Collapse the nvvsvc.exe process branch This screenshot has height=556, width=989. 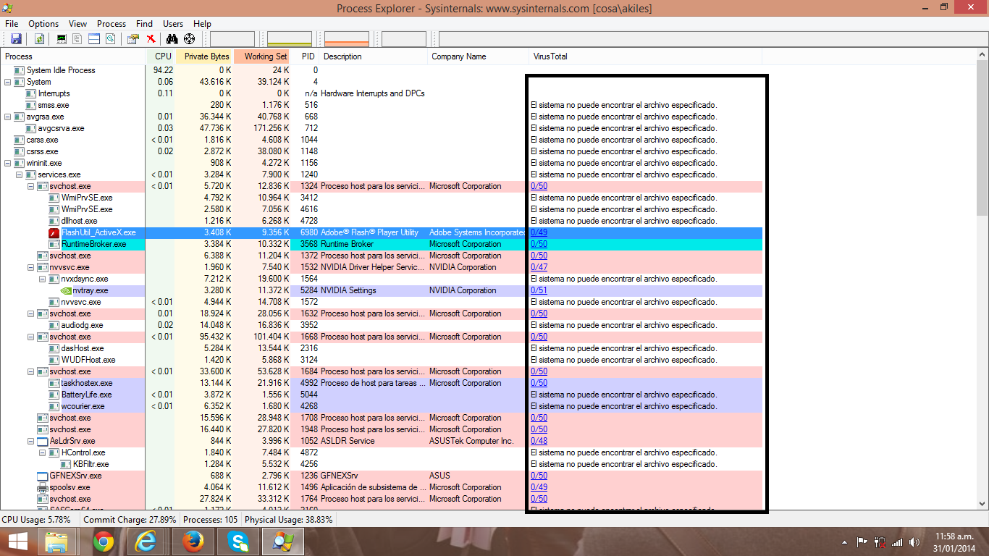(30, 267)
